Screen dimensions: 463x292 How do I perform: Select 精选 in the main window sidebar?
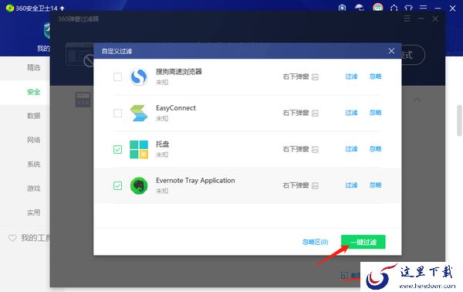coord(33,68)
